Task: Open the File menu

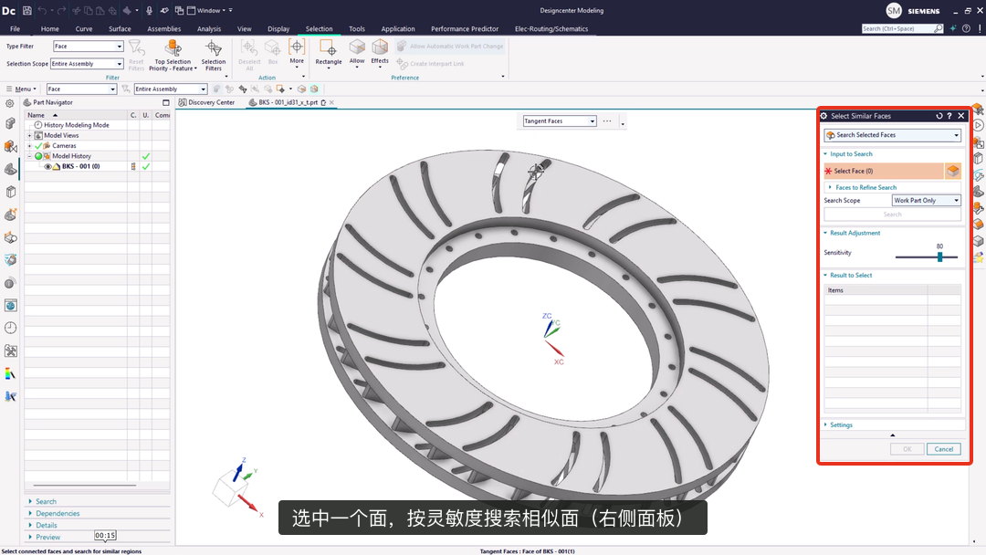Action: (16, 29)
